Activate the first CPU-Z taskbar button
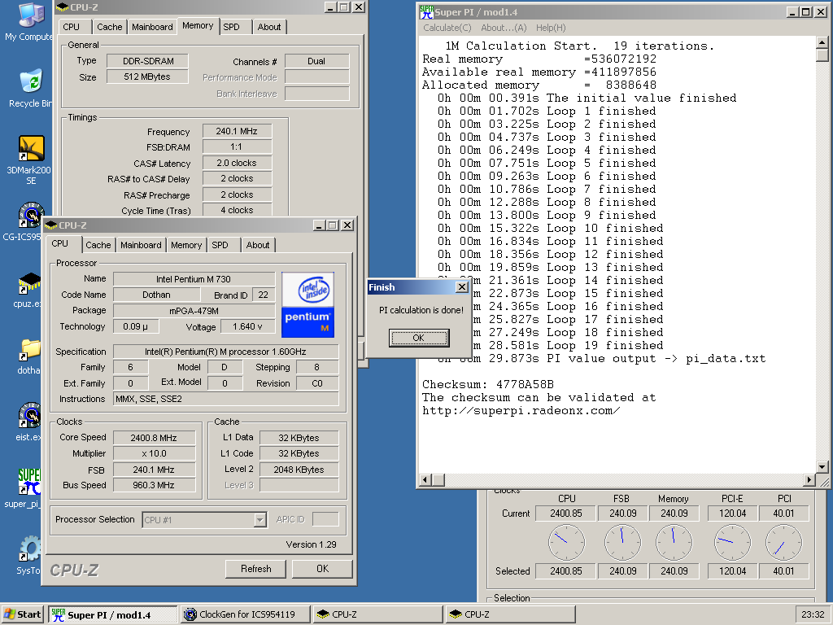Image resolution: width=833 pixels, height=625 pixels. pos(377,614)
